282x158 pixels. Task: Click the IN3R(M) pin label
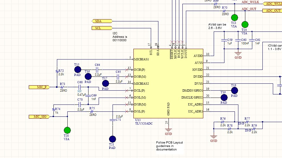140,77
